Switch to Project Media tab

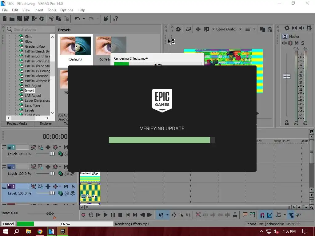pyautogui.click(x=17, y=124)
